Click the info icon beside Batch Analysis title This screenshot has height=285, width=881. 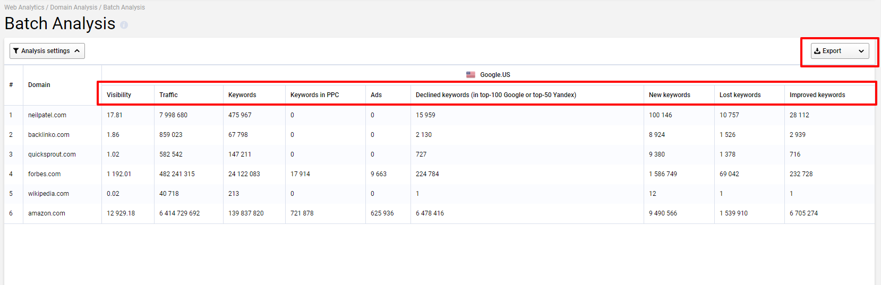click(124, 25)
